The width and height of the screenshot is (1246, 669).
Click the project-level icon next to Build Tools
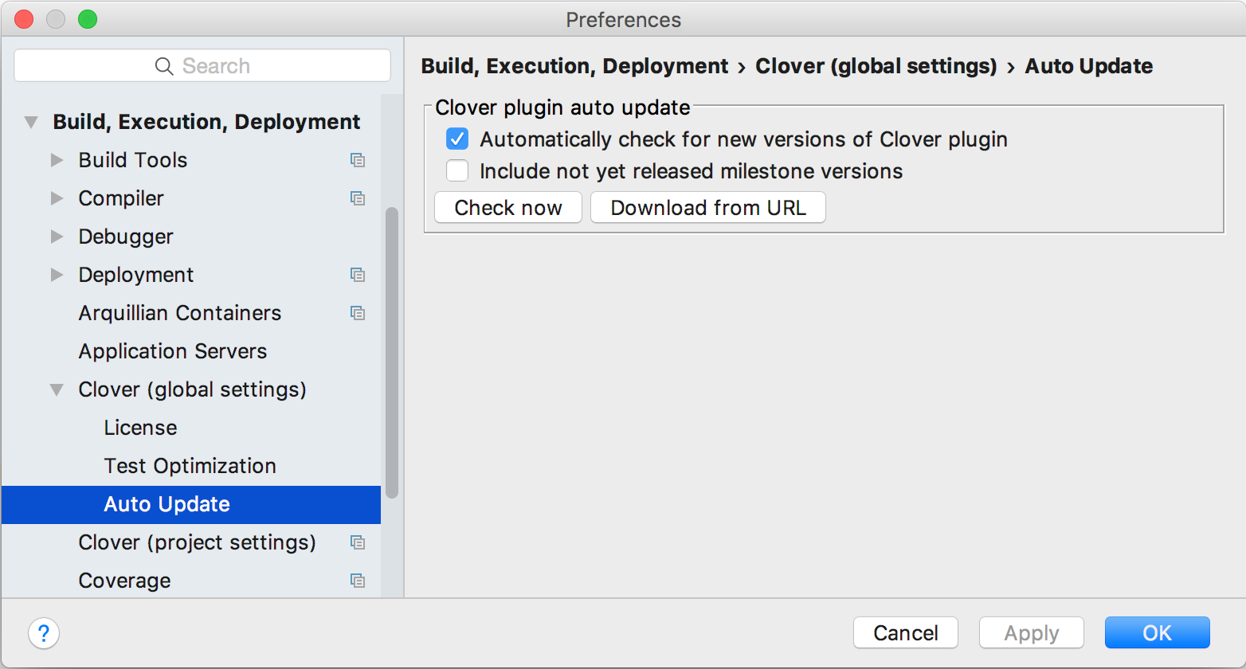tap(358, 160)
